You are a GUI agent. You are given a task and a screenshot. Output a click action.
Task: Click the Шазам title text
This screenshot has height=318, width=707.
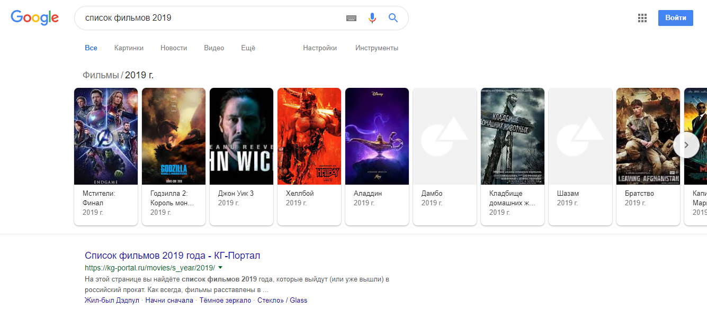click(568, 193)
